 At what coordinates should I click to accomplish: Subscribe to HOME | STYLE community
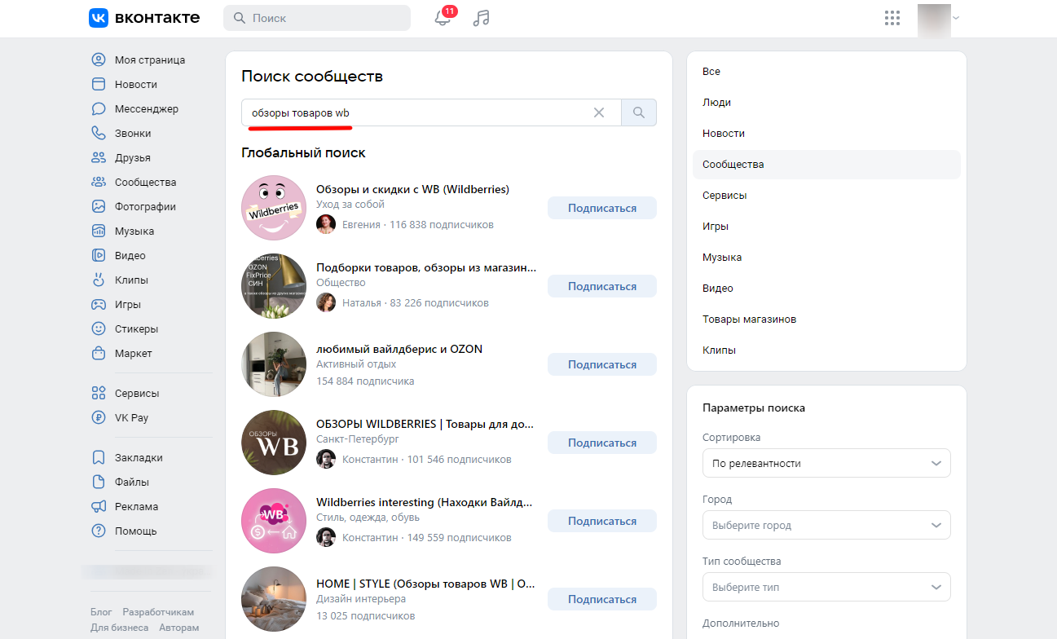point(602,599)
